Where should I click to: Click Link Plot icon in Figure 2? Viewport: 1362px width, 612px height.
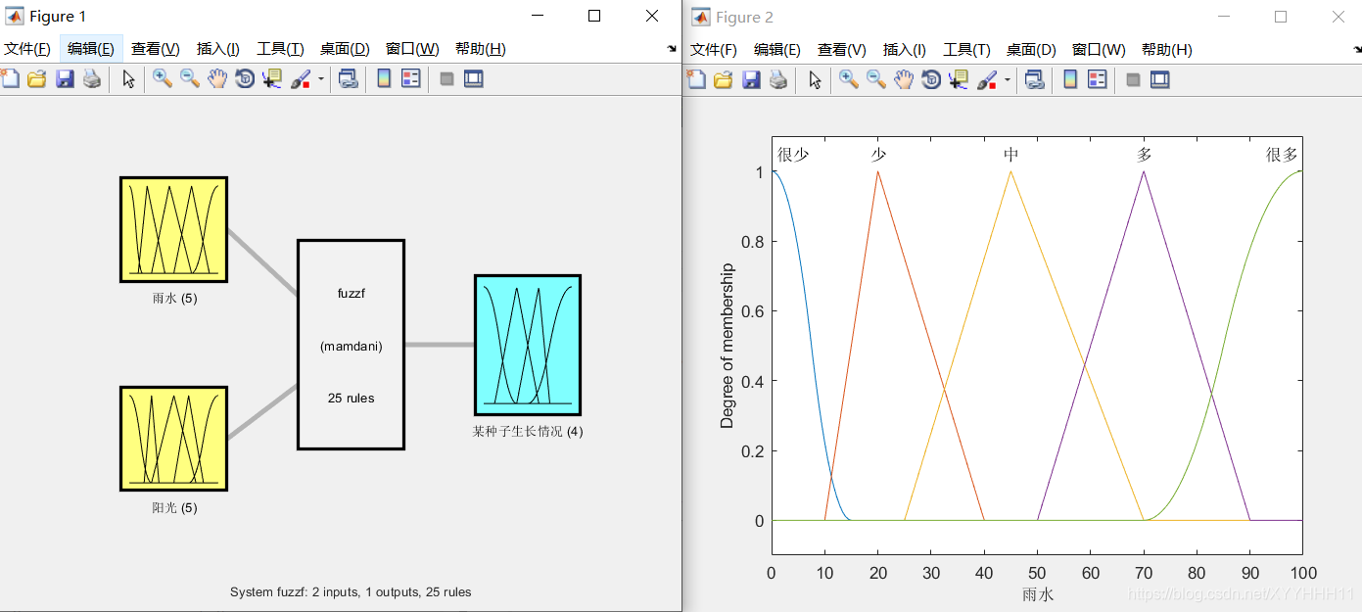1035,79
